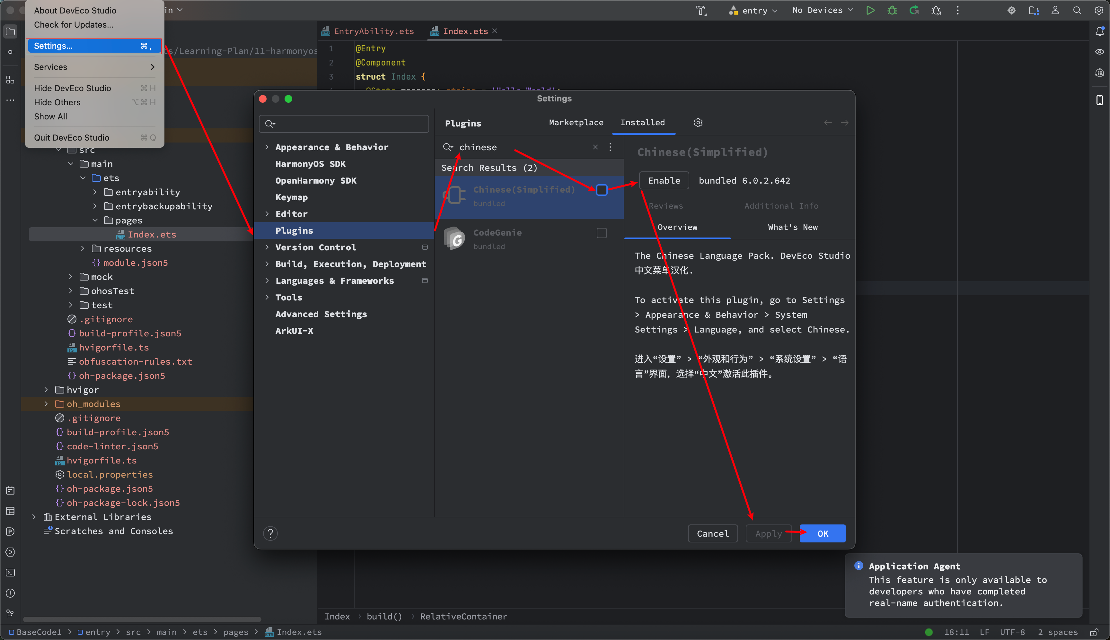Open the Git branch icon at sidebar bottom

point(10,614)
